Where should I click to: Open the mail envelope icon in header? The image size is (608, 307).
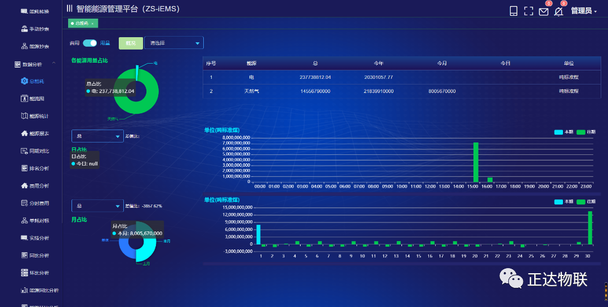544,12
